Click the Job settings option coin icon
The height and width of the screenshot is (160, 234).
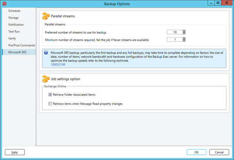pyautogui.click(x=46, y=79)
